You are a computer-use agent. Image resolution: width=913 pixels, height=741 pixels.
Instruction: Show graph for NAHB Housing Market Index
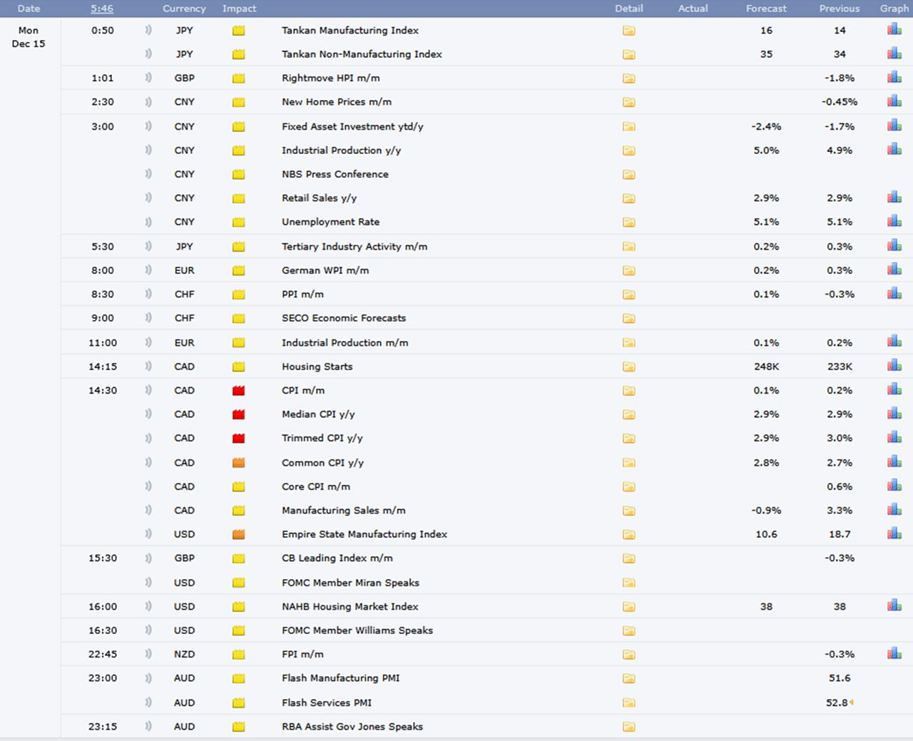click(894, 605)
